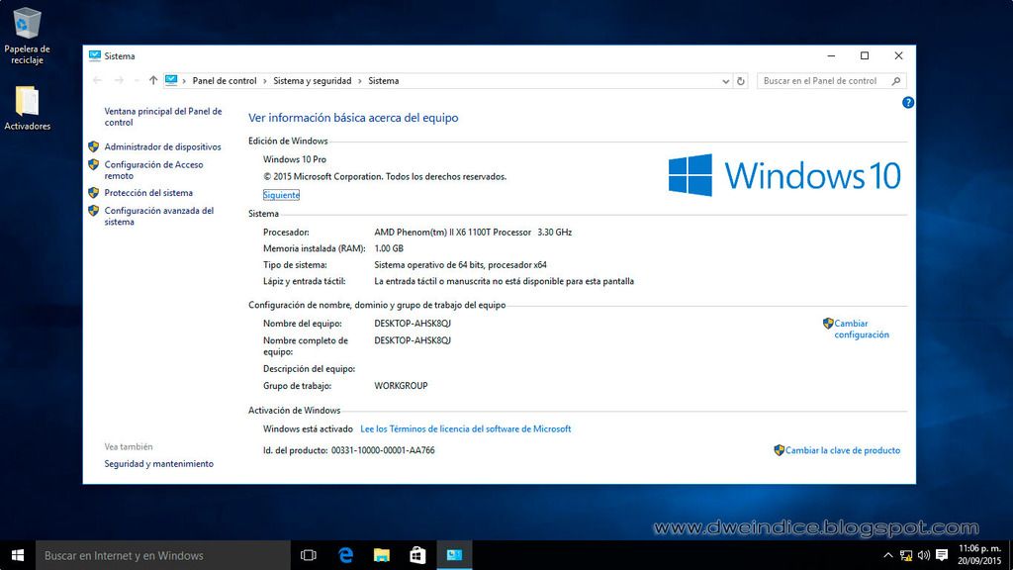Viewport: 1013px width, 570px height.
Task: Click the help question mark icon
Action: coord(908,103)
